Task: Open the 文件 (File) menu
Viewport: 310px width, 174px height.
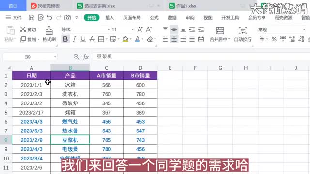Action: [x=14, y=18]
